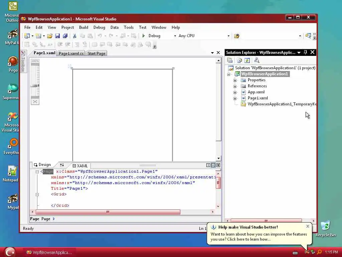The width and height of the screenshot is (342, 257).
Task: Click the Help make Visual Studio better balloon
Action: 259,233
